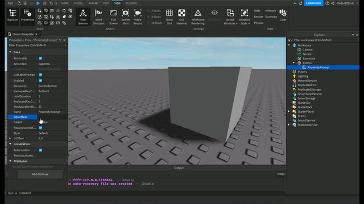364x204 pixels.
Task: Start playtest with the blue Play arrow
Action: coord(38,3)
